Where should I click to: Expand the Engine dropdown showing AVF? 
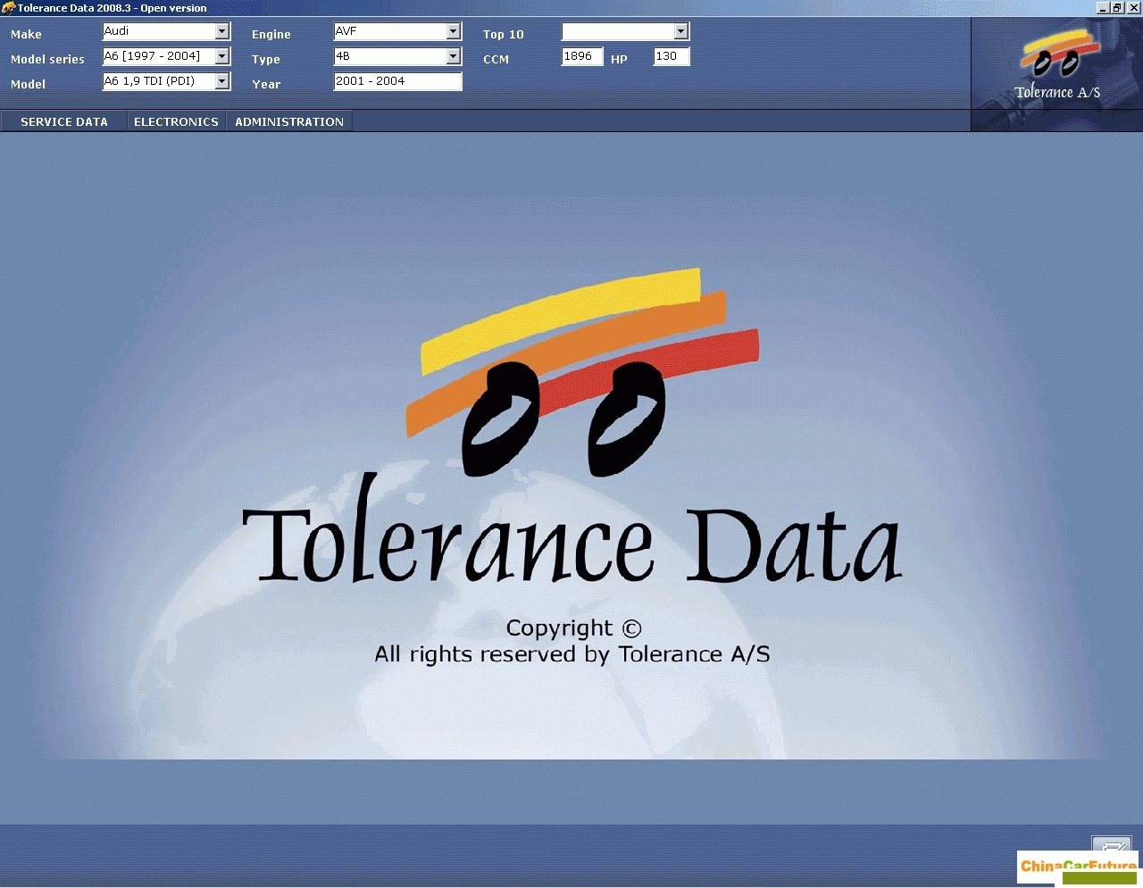click(396, 31)
